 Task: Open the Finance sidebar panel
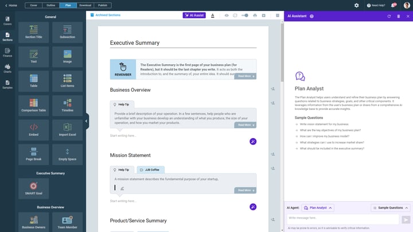point(7,53)
